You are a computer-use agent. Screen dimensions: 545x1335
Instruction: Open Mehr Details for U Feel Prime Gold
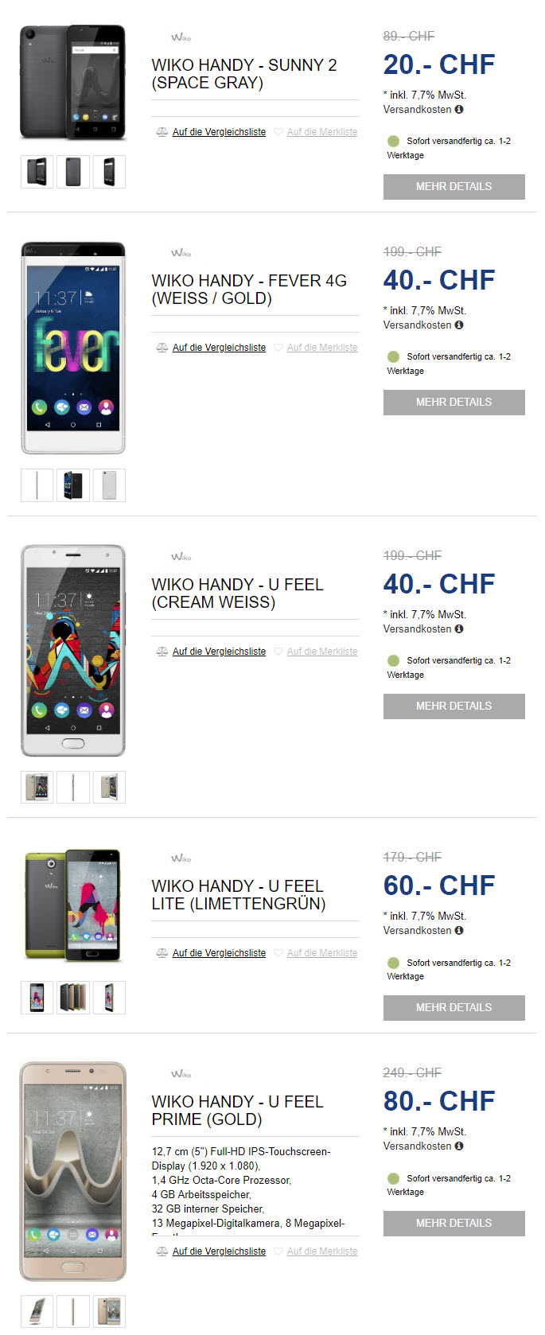(454, 1224)
